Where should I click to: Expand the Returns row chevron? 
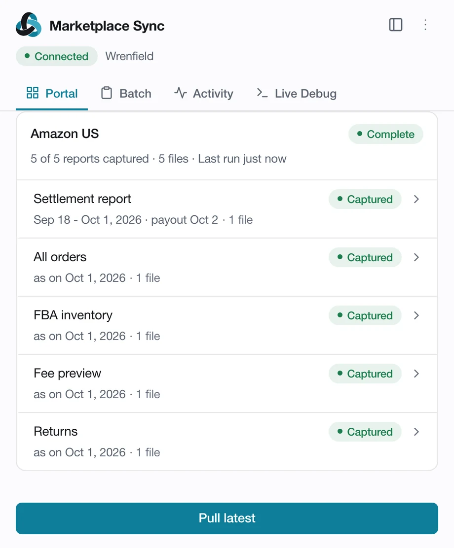[416, 432]
